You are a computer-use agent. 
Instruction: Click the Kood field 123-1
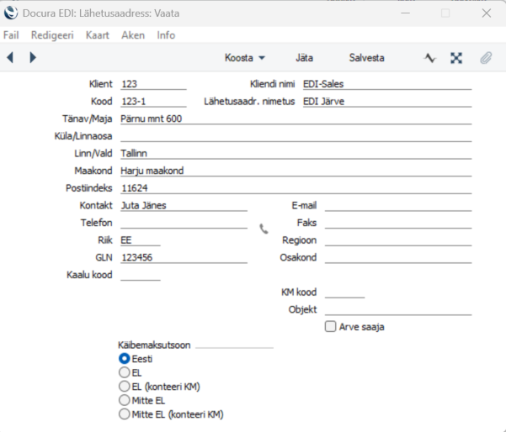153,102
